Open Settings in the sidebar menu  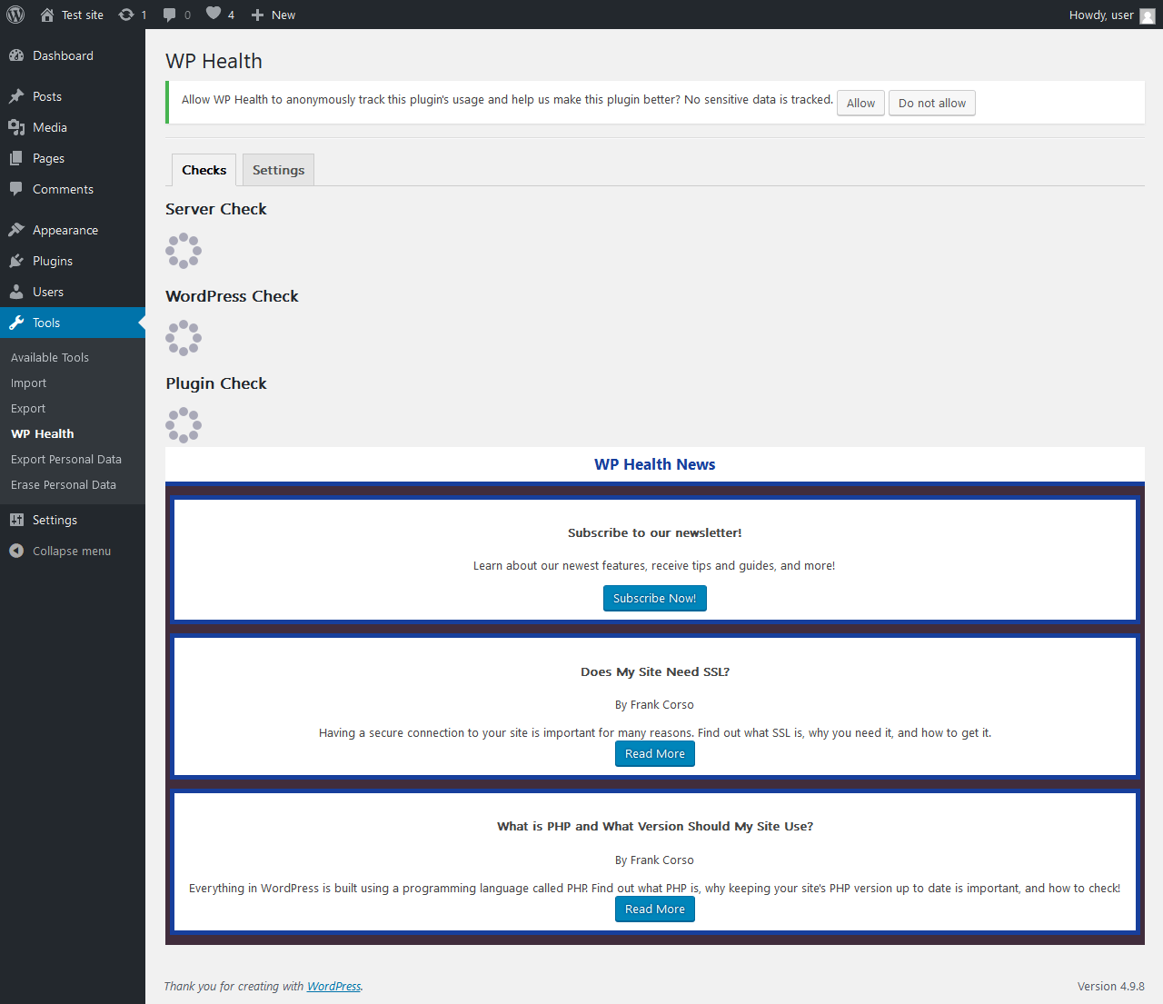pos(73,520)
